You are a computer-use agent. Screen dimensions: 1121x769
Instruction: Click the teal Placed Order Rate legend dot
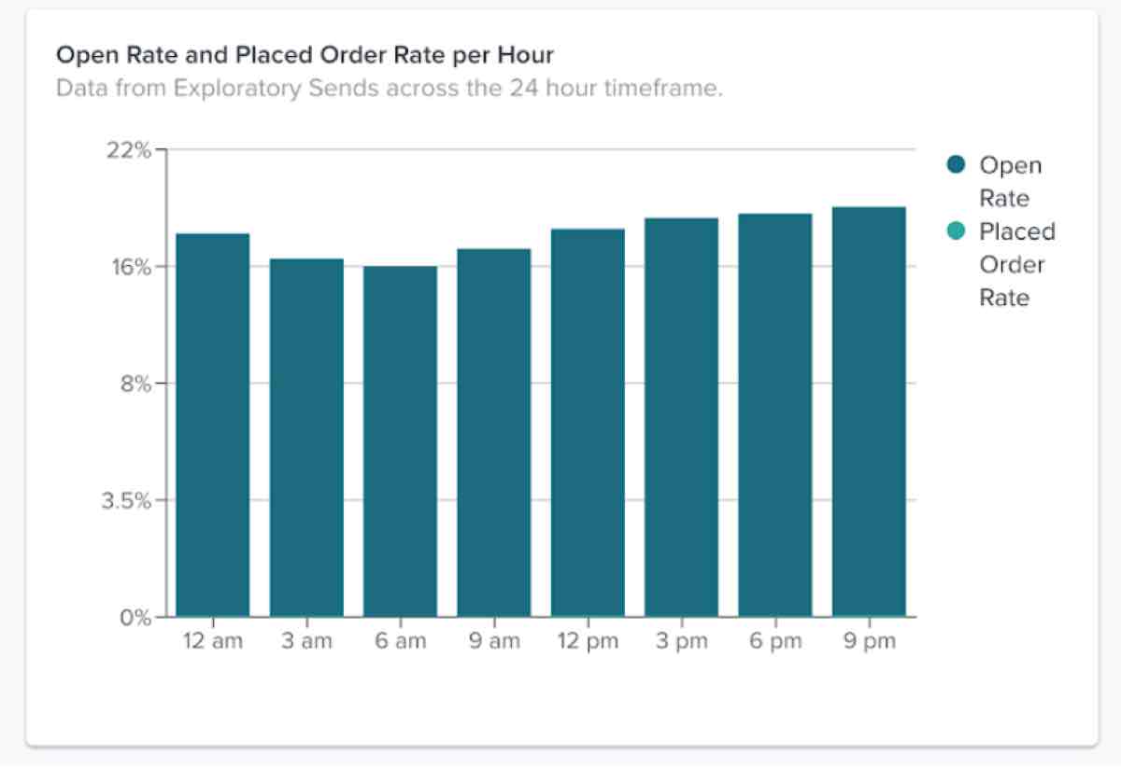[x=956, y=231]
